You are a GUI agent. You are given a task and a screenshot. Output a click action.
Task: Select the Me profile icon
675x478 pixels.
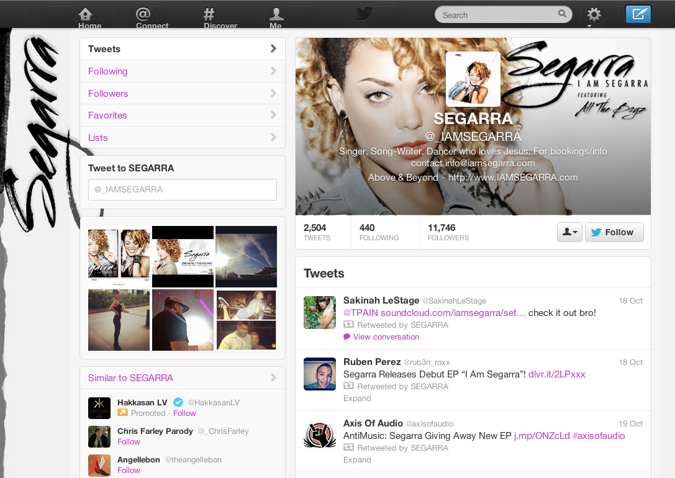(x=275, y=14)
